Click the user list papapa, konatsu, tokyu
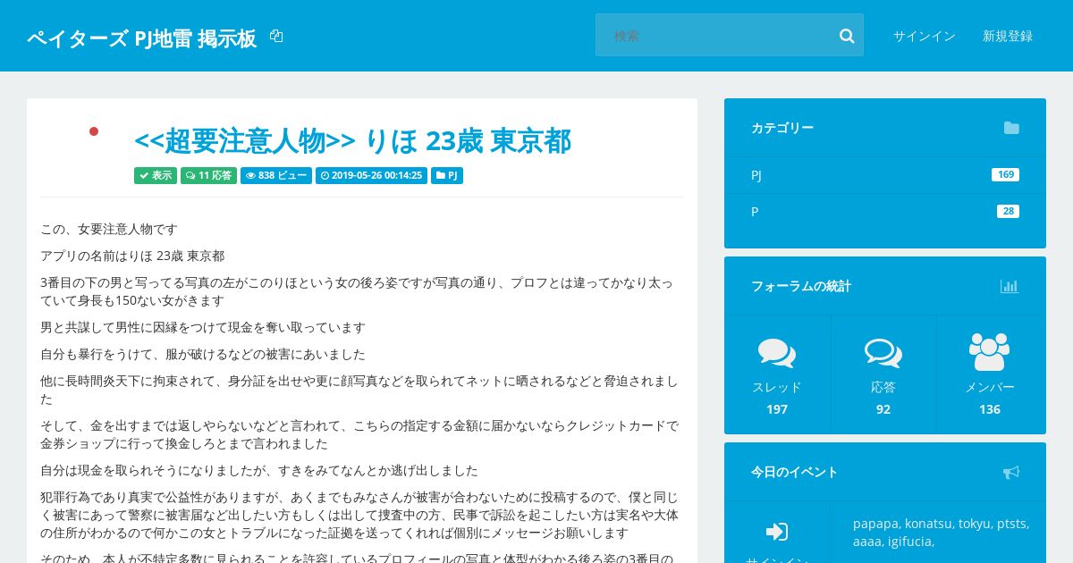1073x563 pixels. point(941,533)
